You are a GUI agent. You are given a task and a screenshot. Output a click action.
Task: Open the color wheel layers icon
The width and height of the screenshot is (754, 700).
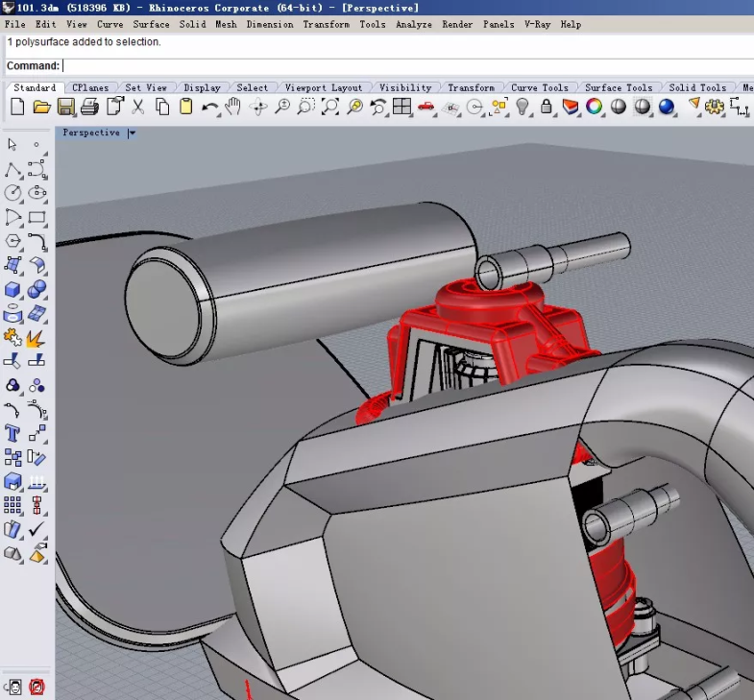coord(595,108)
